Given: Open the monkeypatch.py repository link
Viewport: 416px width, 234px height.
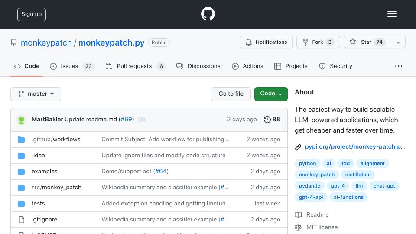Looking at the screenshot, I should (111, 43).
